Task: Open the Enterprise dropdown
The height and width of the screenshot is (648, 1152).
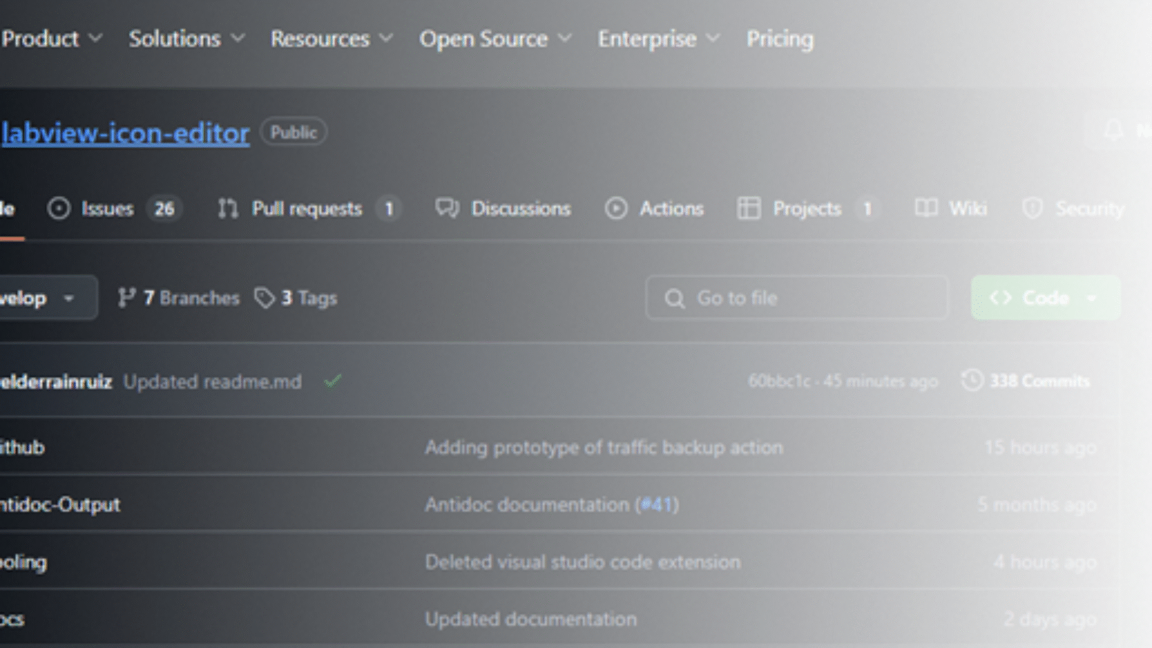Action: pyautogui.click(x=658, y=39)
